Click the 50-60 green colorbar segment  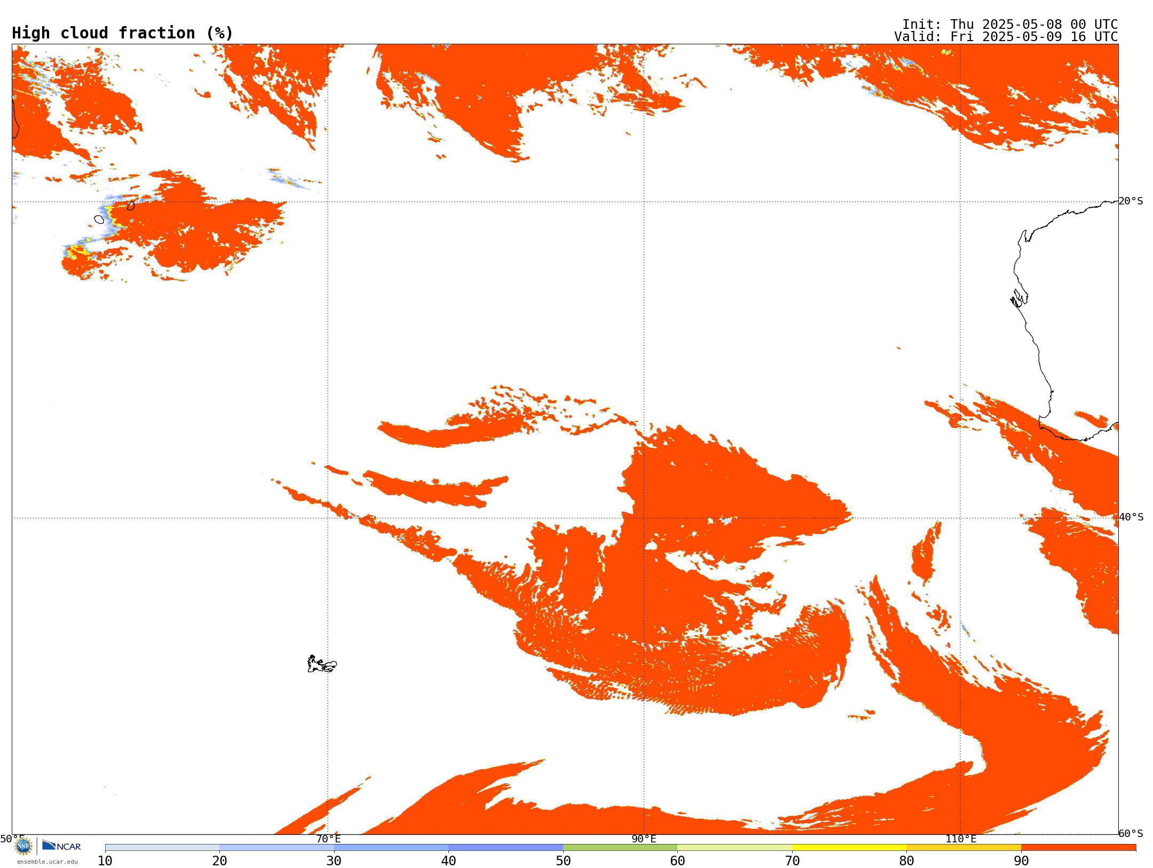click(620, 848)
